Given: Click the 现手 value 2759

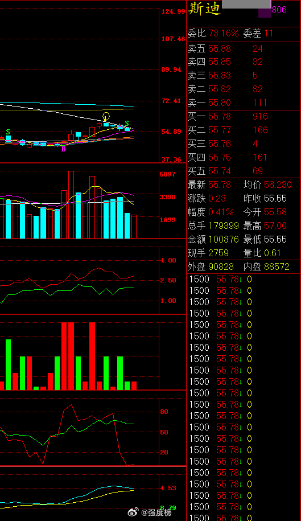Looking at the screenshot, I should pyautogui.click(x=218, y=253).
